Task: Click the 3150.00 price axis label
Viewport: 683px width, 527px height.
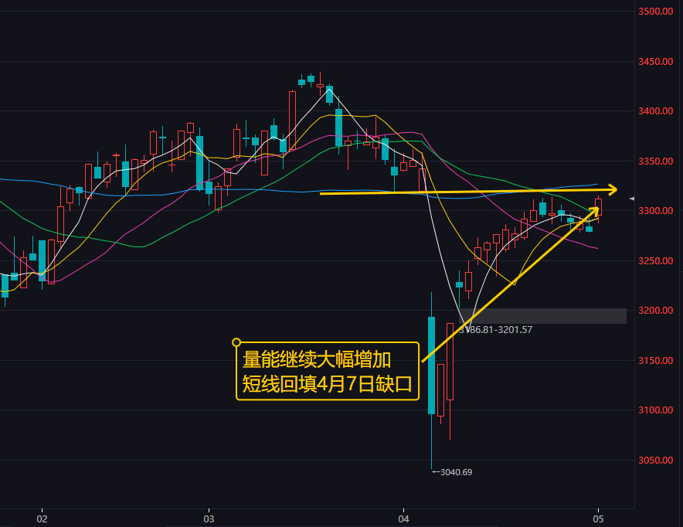Action: [655, 361]
